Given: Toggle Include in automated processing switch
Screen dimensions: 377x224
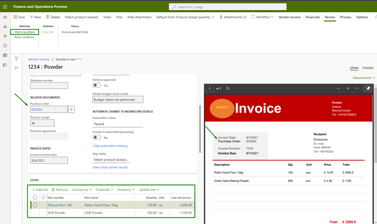Looking at the screenshot, I should point(97,137).
